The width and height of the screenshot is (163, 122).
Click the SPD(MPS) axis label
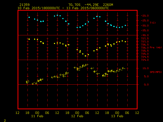pyautogui.click(x=156, y=72)
